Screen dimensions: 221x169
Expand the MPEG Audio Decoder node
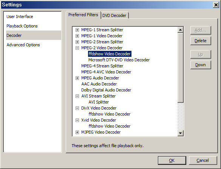click(77, 78)
